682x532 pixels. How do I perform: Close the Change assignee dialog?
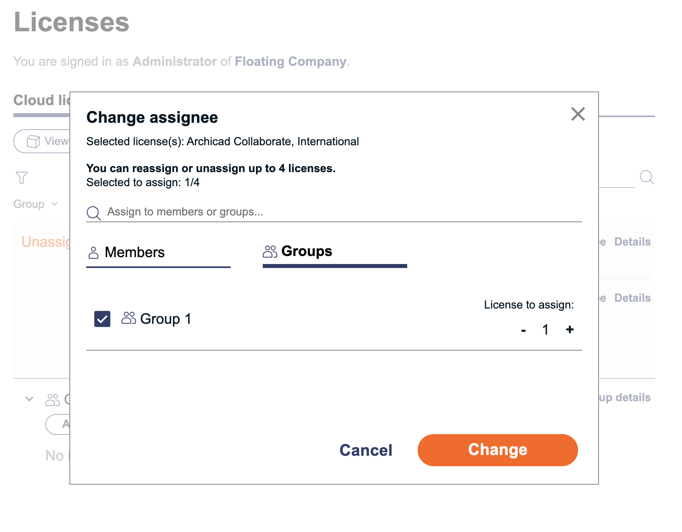[578, 114]
